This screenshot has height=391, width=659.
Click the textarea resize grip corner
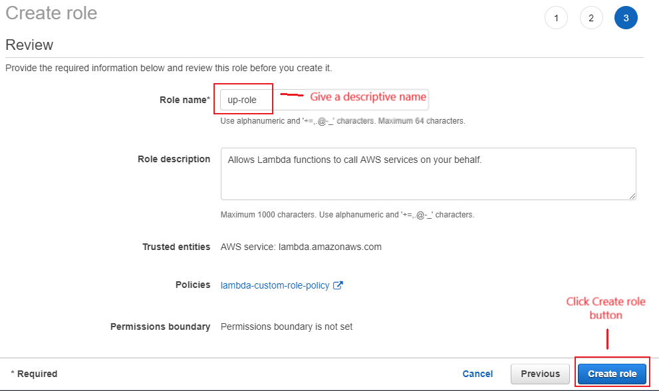coord(632,195)
